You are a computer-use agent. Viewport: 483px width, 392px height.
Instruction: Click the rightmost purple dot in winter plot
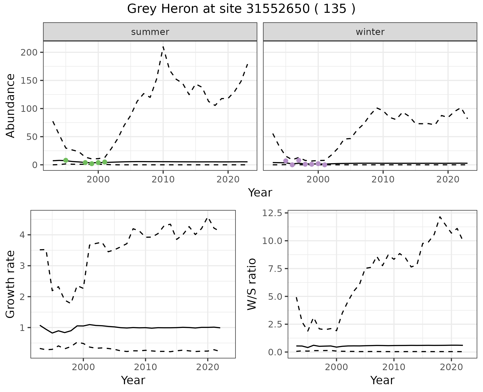325,165
